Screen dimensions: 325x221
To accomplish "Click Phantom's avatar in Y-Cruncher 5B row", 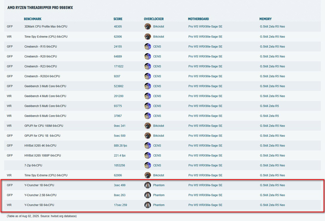I will point(148,205).
